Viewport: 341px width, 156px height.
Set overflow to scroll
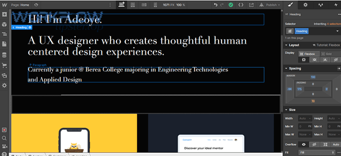[x=325, y=145]
